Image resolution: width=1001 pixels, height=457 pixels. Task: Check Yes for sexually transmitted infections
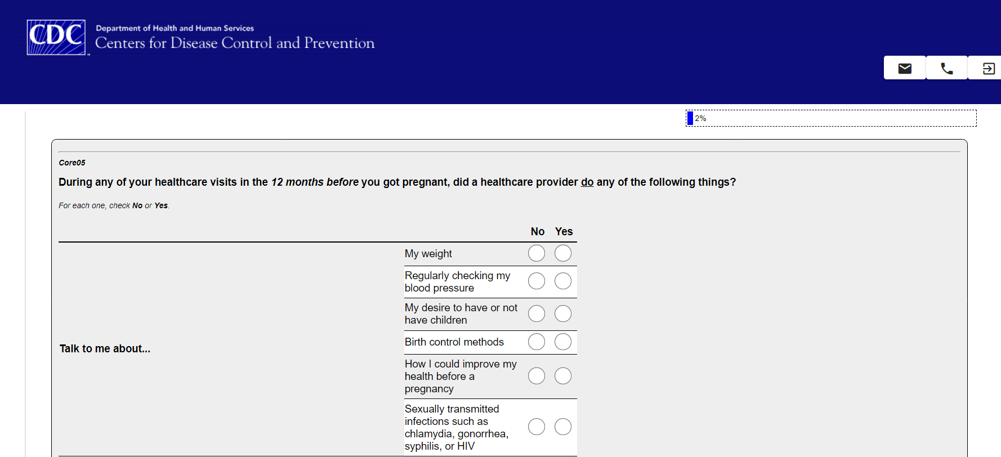pyautogui.click(x=563, y=427)
